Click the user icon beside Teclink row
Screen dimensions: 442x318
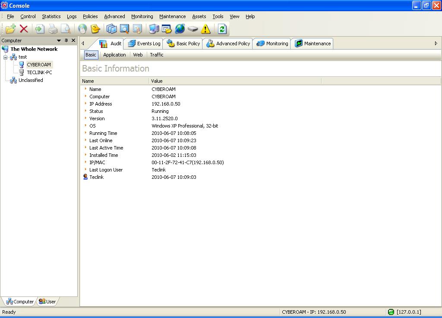(x=85, y=177)
